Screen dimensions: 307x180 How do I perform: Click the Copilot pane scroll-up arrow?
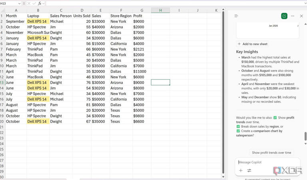click(305, 24)
